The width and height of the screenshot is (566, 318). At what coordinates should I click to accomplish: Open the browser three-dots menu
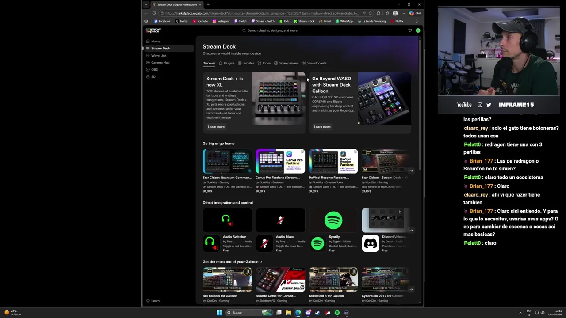point(403,13)
